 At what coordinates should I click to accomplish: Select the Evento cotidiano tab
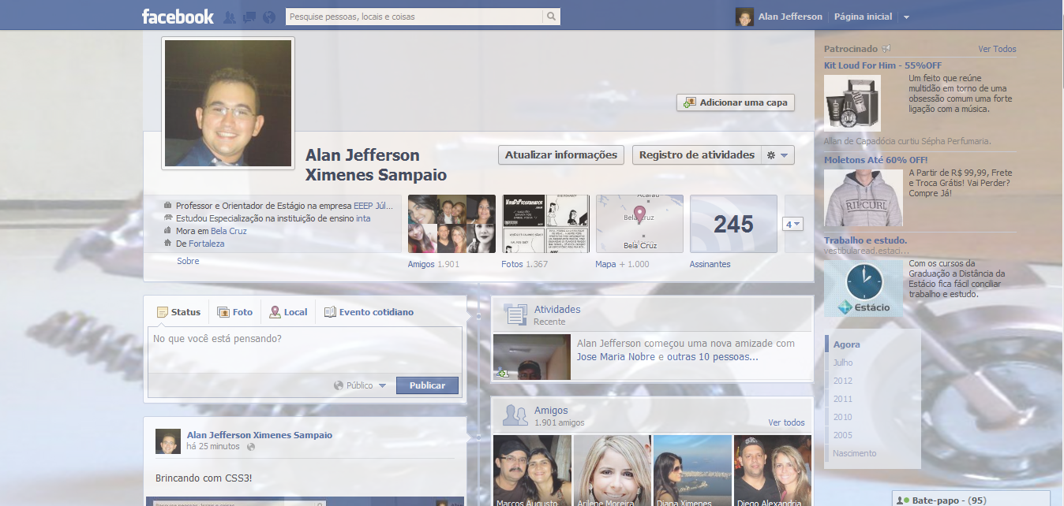coord(369,312)
